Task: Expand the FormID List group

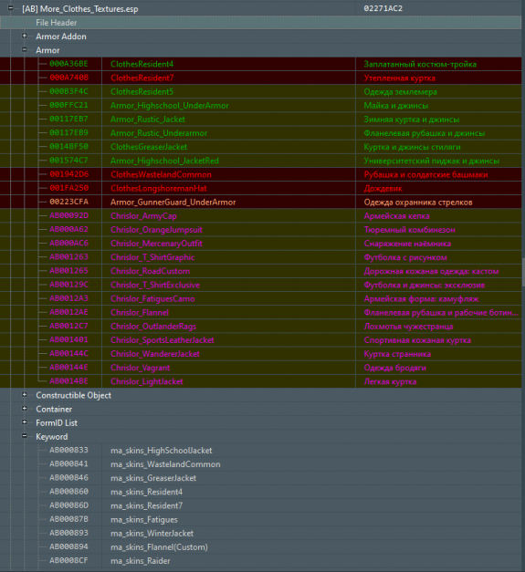Action: (x=25, y=422)
